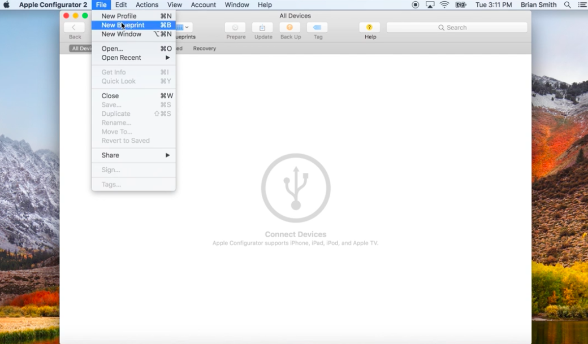Open the Apple menu
The image size is (588, 344).
pyautogui.click(x=6, y=5)
